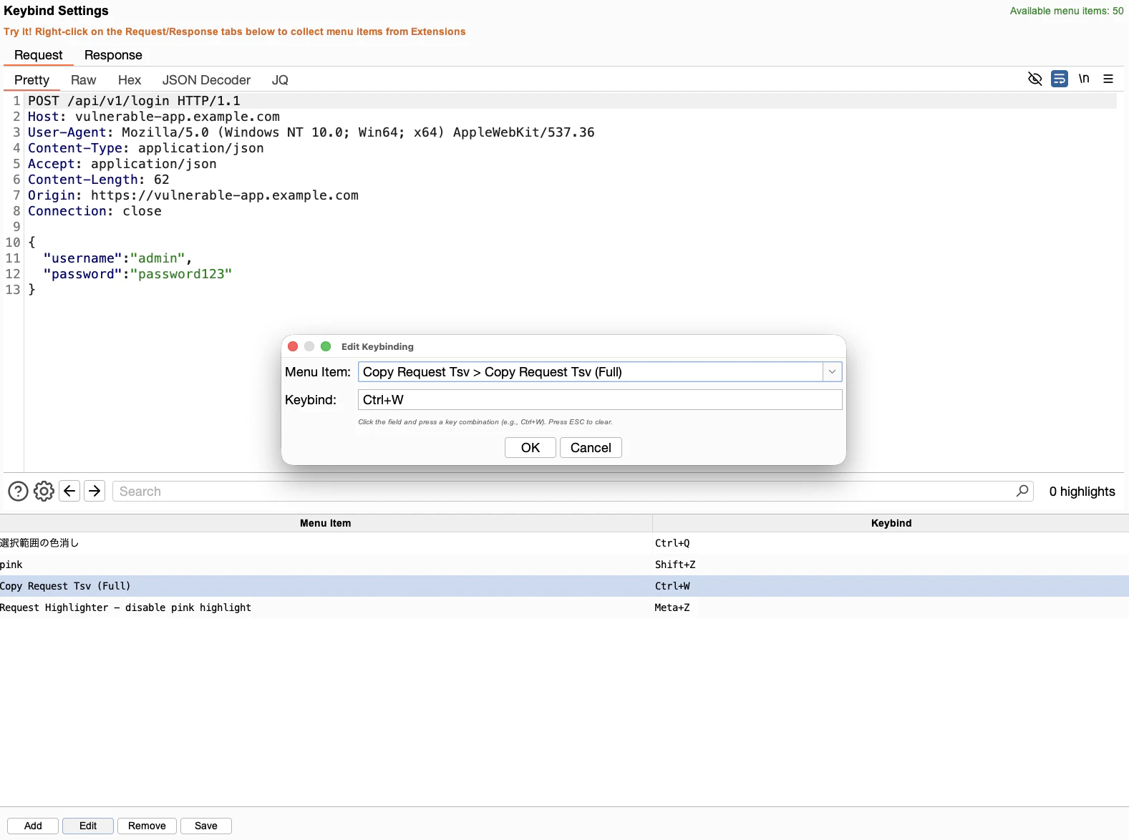Click the 0 highlights label
The image size is (1129, 840).
(1082, 492)
